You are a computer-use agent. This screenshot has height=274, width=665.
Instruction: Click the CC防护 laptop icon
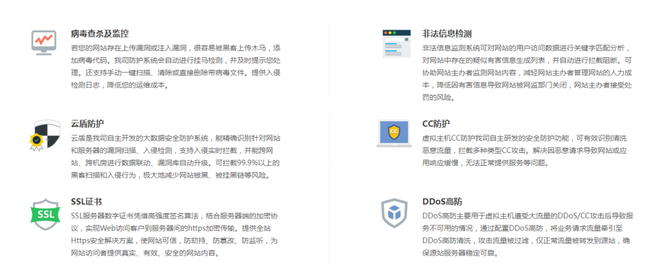click(393, 133)
